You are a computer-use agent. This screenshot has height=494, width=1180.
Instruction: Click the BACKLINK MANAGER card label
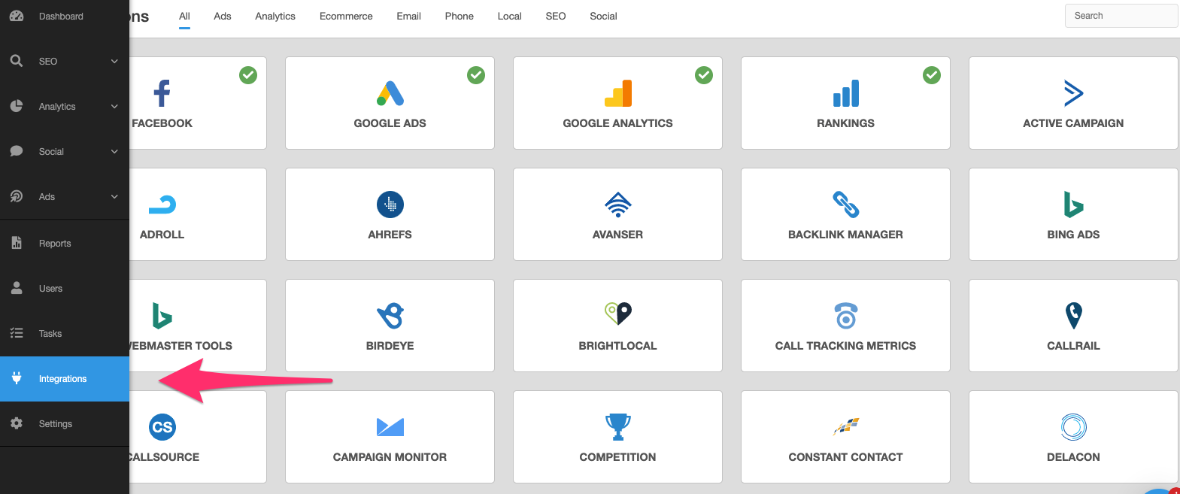coord(846,235)
